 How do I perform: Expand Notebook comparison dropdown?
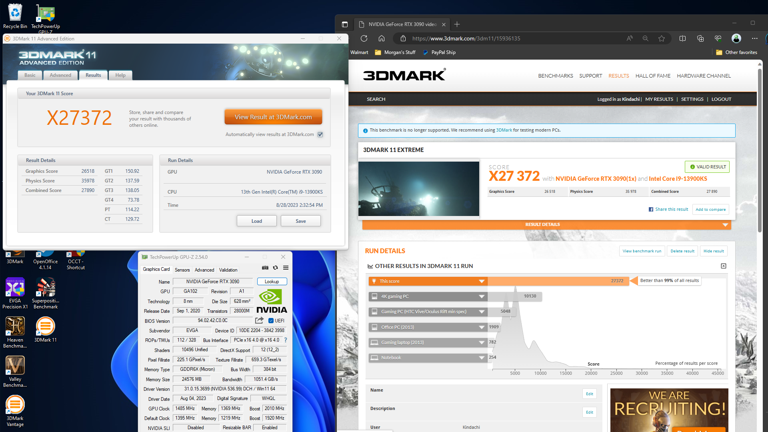coord(428,358)
